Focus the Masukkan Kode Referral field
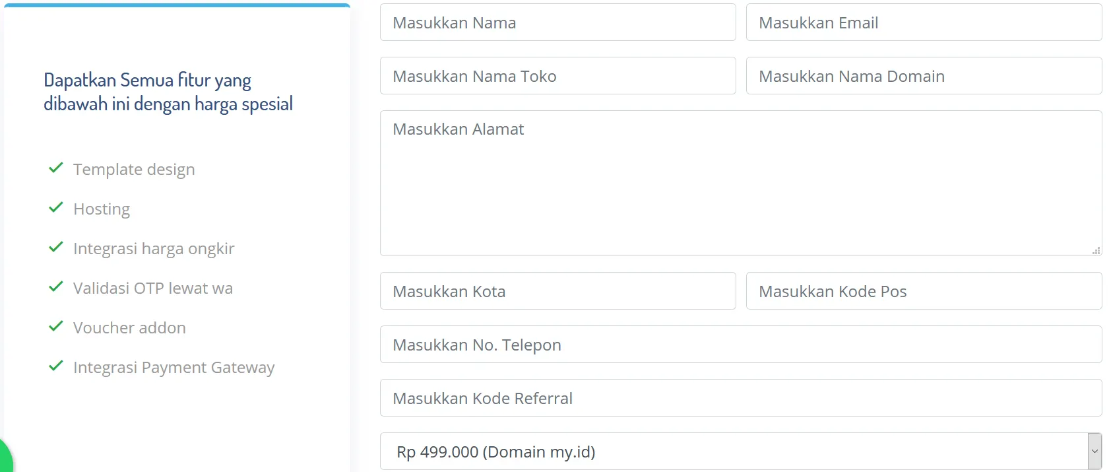This screenshot has width=1109, height=472. point(740,398)
